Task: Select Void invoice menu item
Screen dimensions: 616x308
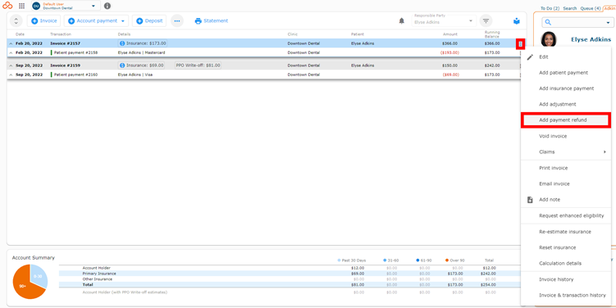Action: [x=566, y=136]
